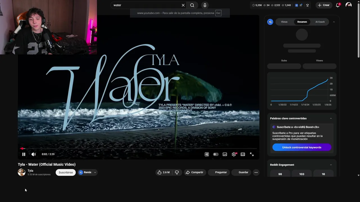The height and width of the screenshot is (202, 360).
Task: Click the Views label in panel
Action: (x=319, y=61)
